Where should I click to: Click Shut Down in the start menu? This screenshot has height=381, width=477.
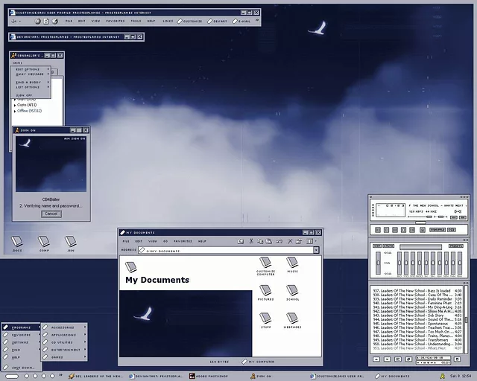[x=21, y=367]
